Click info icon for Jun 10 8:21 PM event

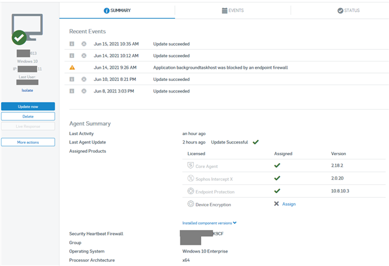pyautogui.click(x=72, y=79)
